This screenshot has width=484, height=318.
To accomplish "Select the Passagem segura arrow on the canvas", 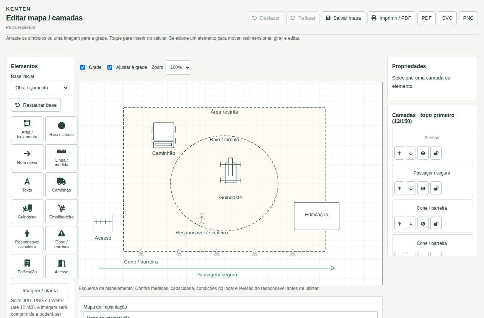I will click(x=217, y=268).
